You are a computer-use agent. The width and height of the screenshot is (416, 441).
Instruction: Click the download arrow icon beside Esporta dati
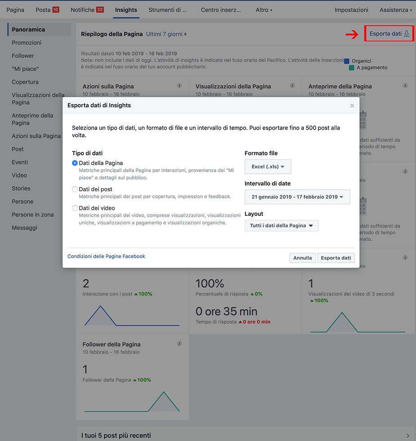(407, 34)
